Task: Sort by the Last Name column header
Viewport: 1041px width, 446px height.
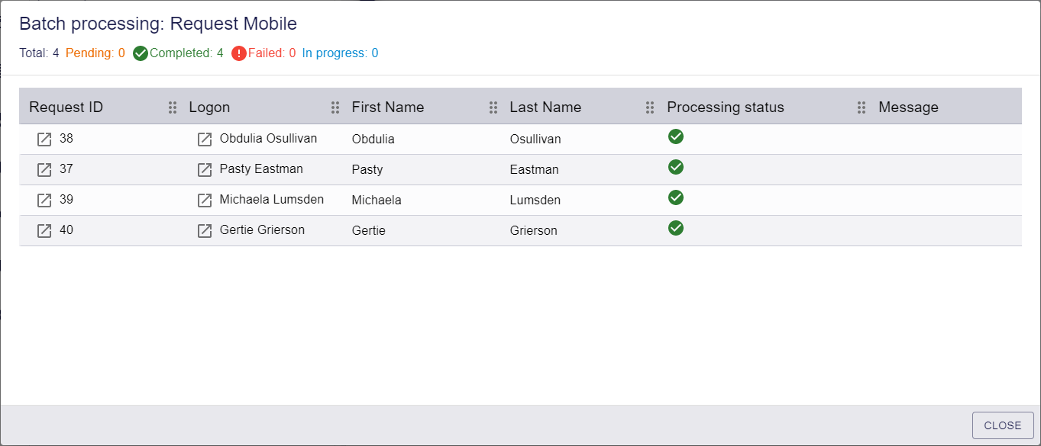Action: 545,107
